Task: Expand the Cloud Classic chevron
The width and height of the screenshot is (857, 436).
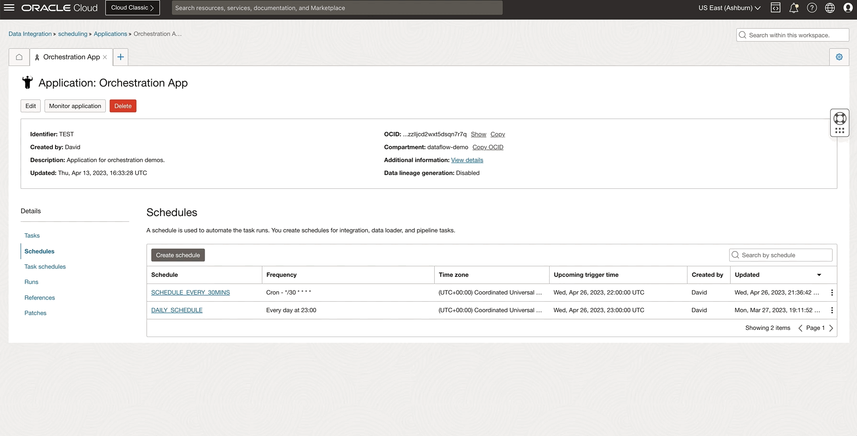Action: (152, 8)
